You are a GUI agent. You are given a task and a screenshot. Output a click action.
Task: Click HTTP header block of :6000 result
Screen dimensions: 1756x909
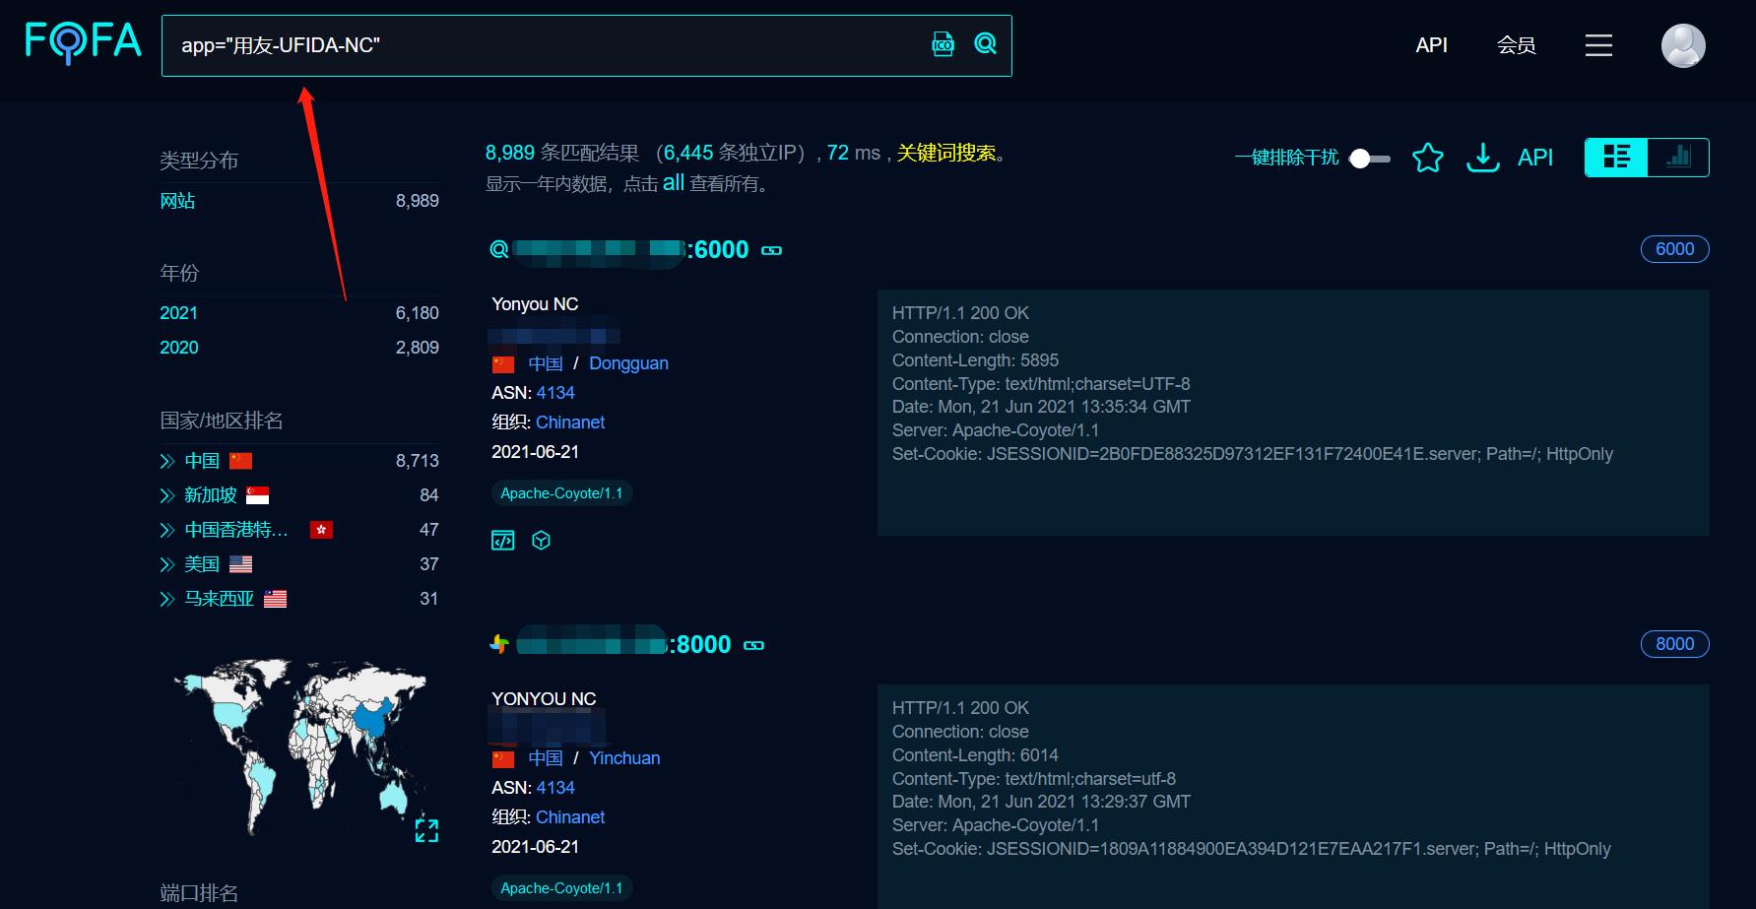tap(1293, 413)
